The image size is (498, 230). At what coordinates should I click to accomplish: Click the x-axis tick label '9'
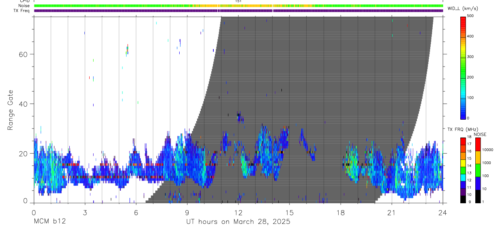187,212
